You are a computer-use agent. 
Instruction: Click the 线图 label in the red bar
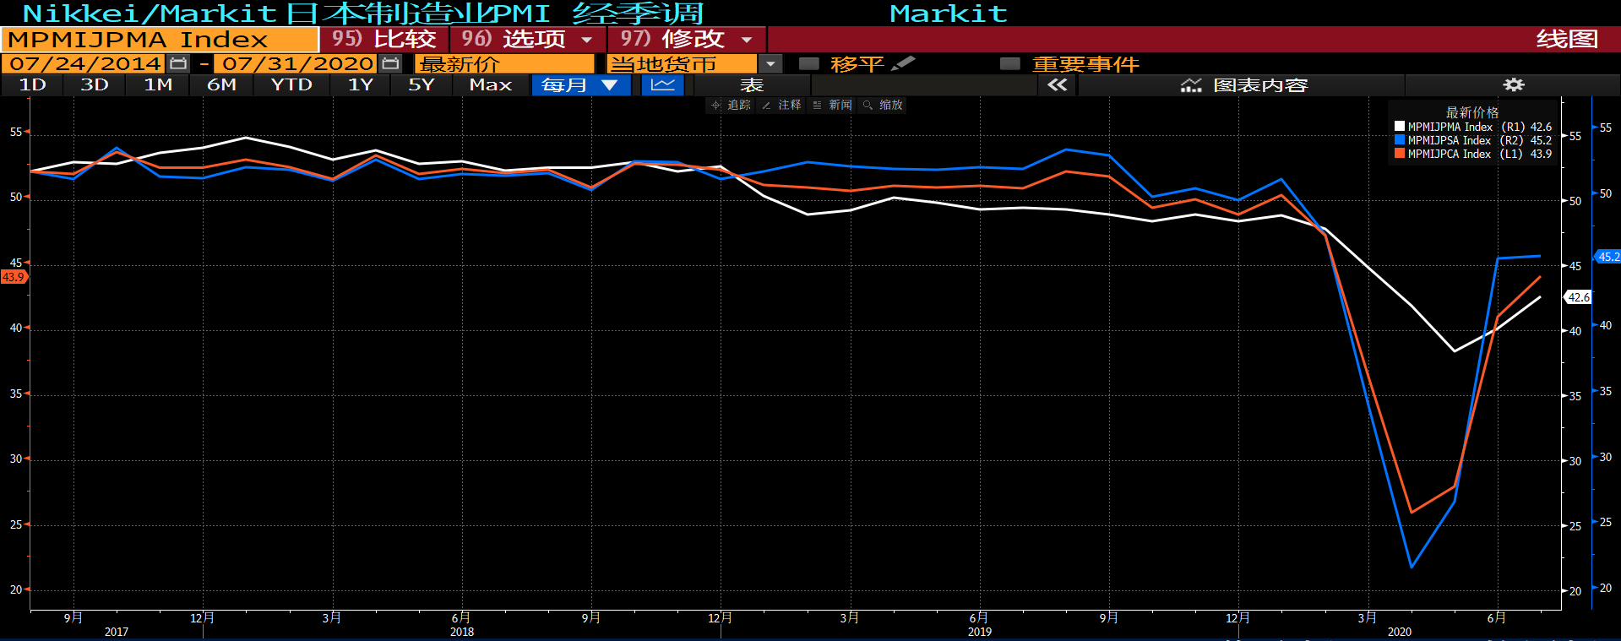pos(1566,39)
